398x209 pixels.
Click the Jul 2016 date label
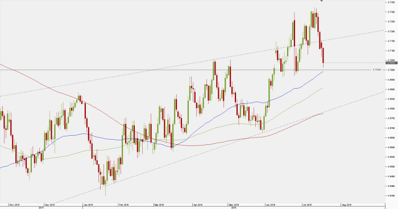[x=308, y=204]
